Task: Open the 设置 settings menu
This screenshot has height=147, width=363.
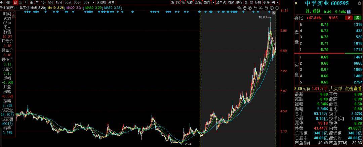Action: click(x=111, y=2)
